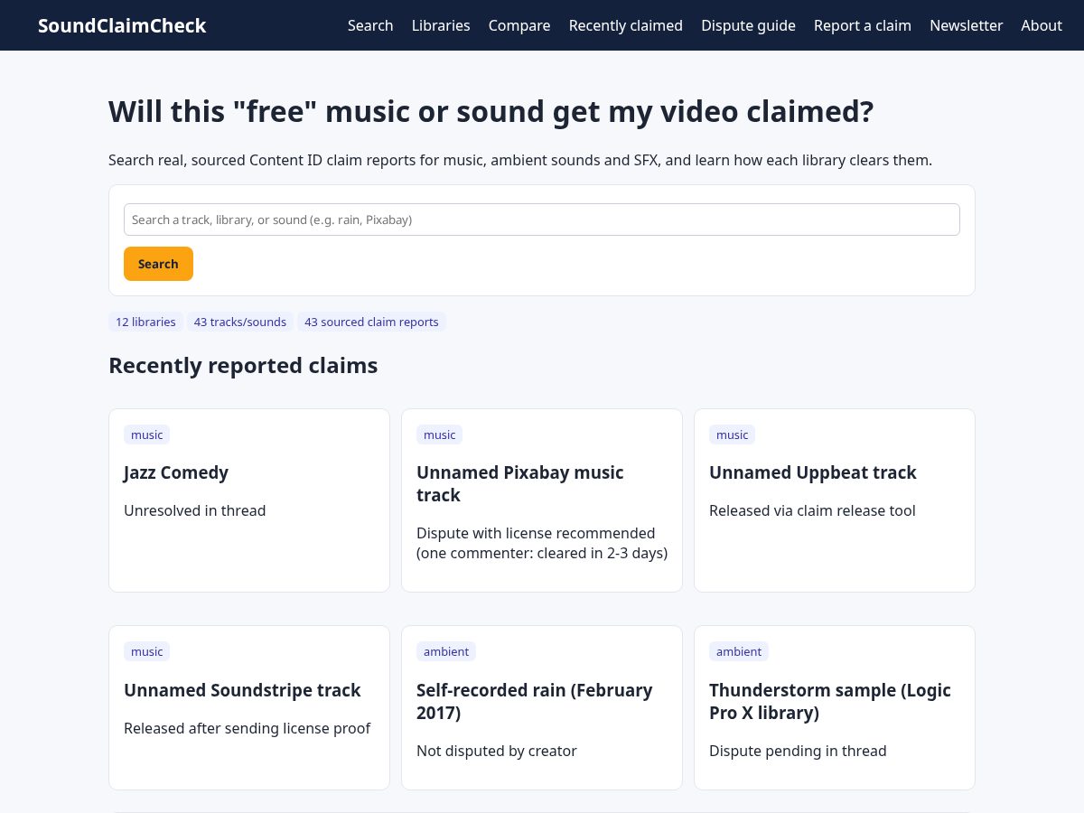Select the 43 tracks/sounds badge

point(240,322)
